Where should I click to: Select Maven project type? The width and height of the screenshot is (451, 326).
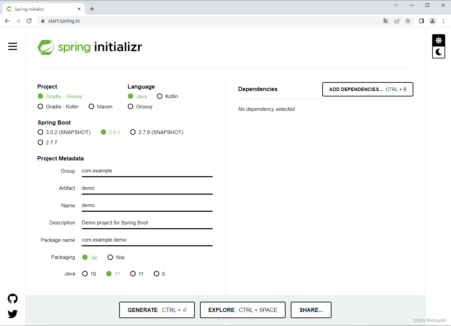[x=101, y=107]
